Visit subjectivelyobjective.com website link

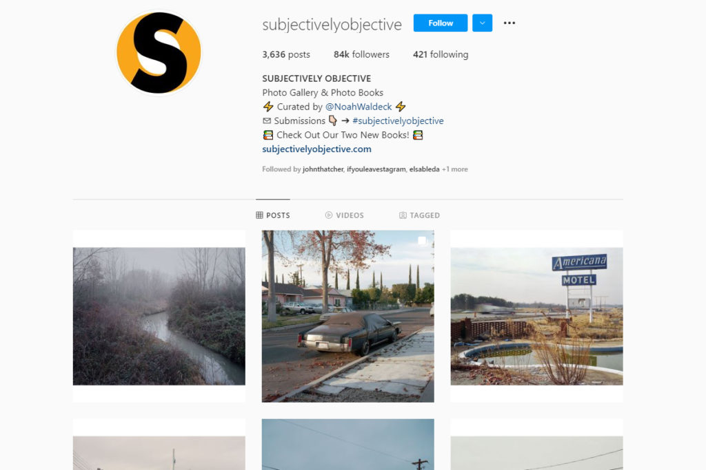[x=316, y=149]
